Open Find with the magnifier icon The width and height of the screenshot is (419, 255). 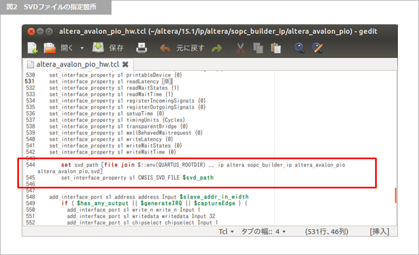[x=299, y=48]
